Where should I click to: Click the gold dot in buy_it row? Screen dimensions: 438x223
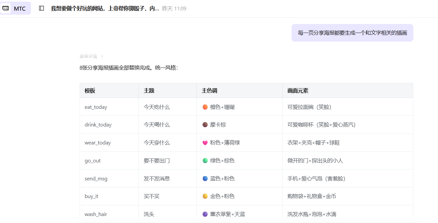coord(205,196)
